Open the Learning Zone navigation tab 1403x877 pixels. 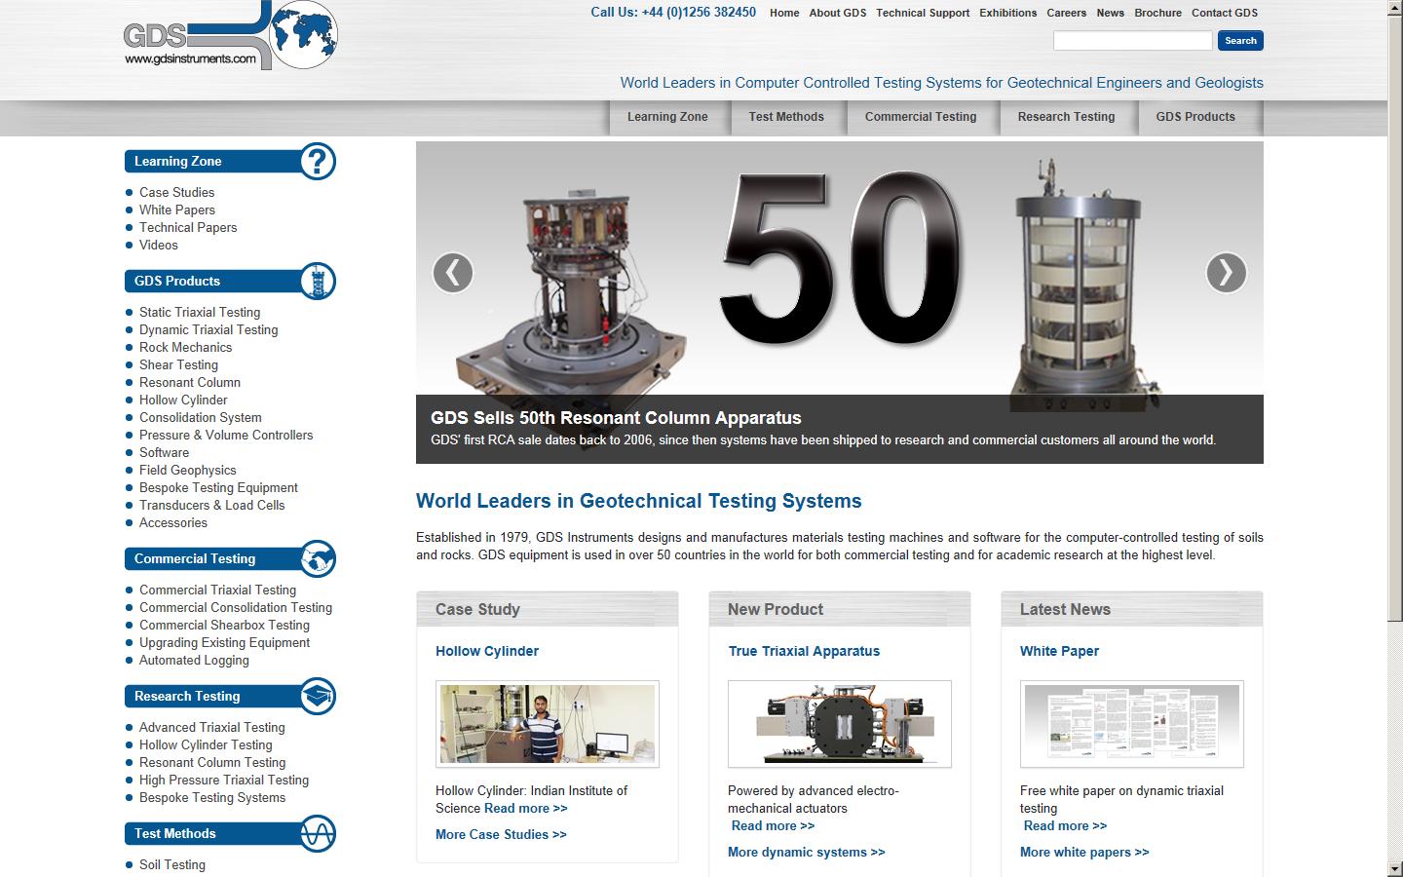667,117
